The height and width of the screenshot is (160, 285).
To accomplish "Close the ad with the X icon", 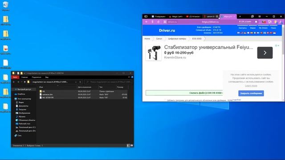I will pos(278,45).
